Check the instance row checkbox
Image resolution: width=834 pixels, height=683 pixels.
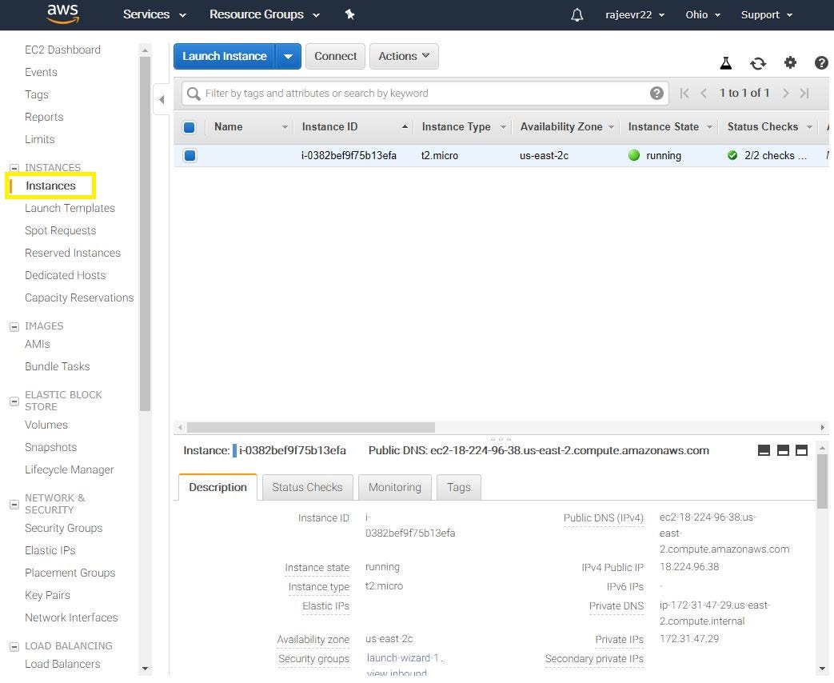pos(190,155)
